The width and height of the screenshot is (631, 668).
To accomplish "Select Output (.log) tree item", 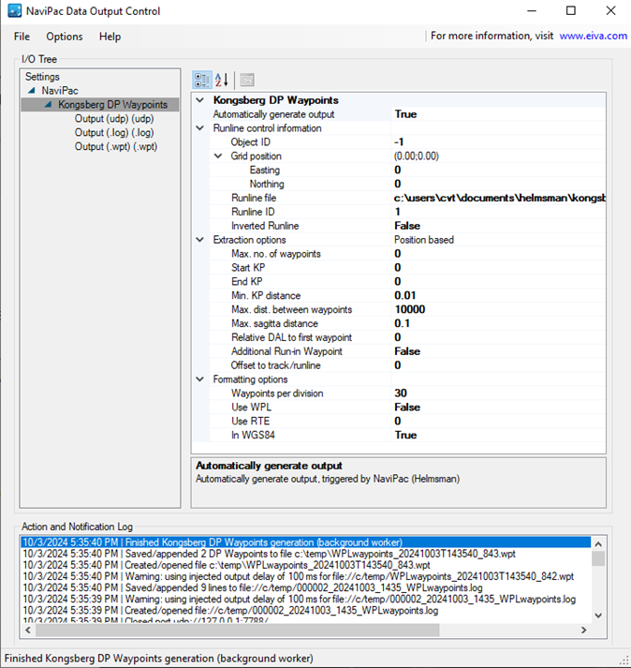I will tap(114, 132).
